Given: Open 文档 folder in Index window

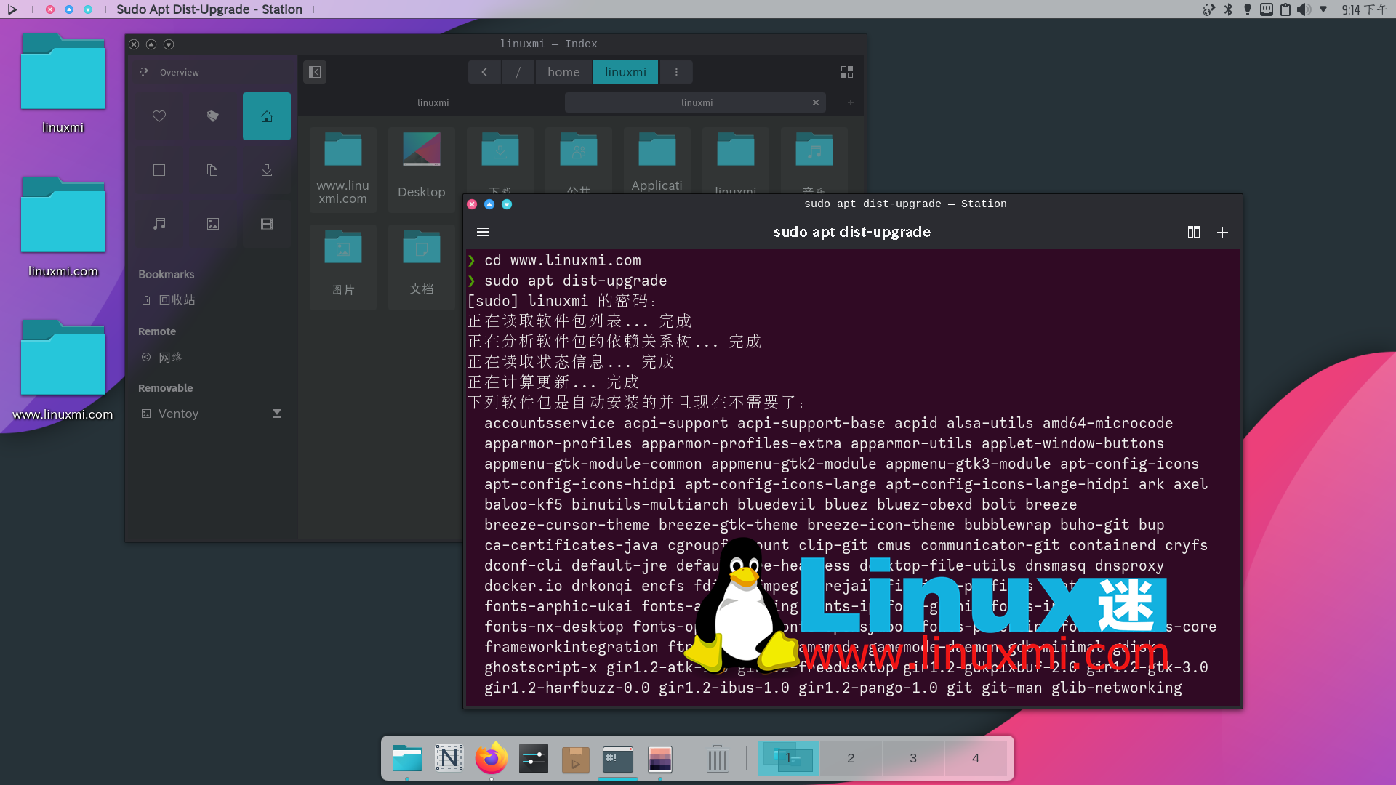Looking at the screenshot, I should coord(421,267).
